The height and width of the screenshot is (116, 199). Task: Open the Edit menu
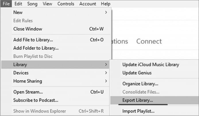pyautogui.click(x=18, y=4)
